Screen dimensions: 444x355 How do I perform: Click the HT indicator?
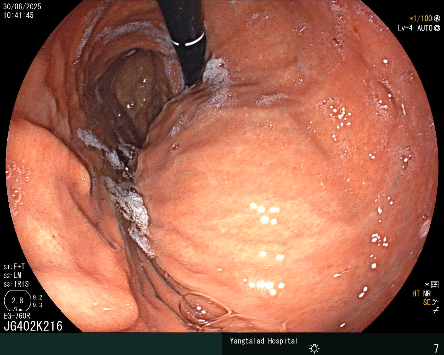tap(416, 294)
